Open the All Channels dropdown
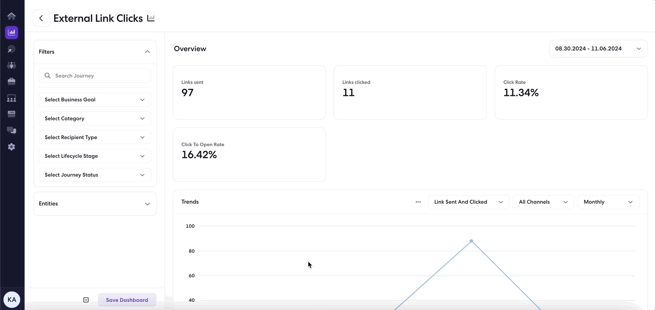This screenshot has width=655, height=310. (543, 202)
